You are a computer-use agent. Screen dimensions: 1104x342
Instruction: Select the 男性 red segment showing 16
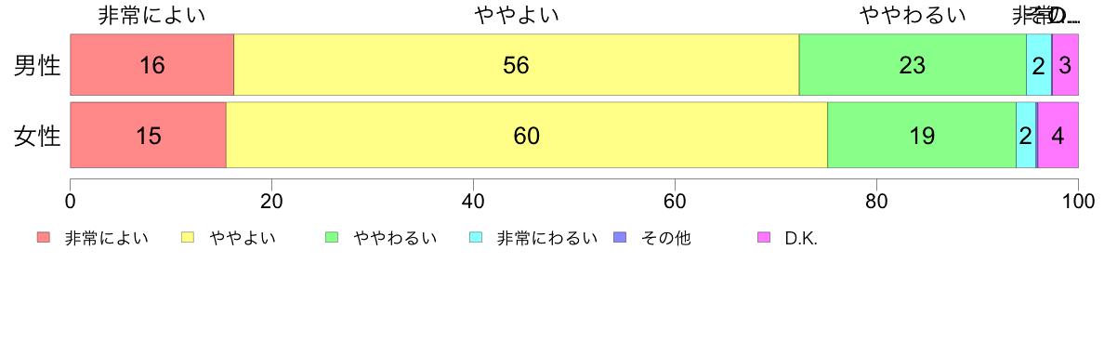[x=152, y=64]
